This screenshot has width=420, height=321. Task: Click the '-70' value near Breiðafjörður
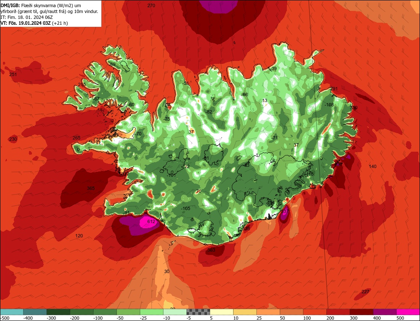[x=138, y=134]
